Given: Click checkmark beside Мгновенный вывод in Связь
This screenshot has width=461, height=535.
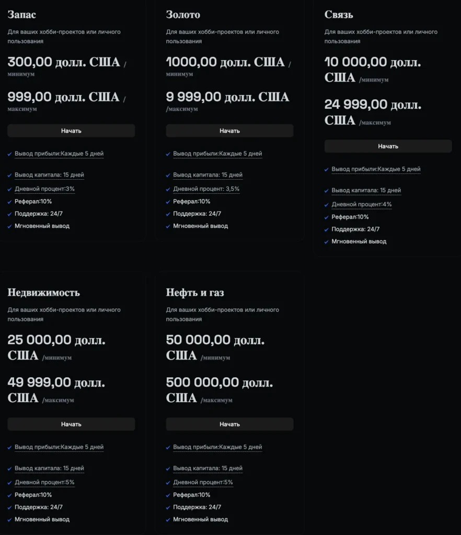Looking at the screenshot, I should pos(327,242).
